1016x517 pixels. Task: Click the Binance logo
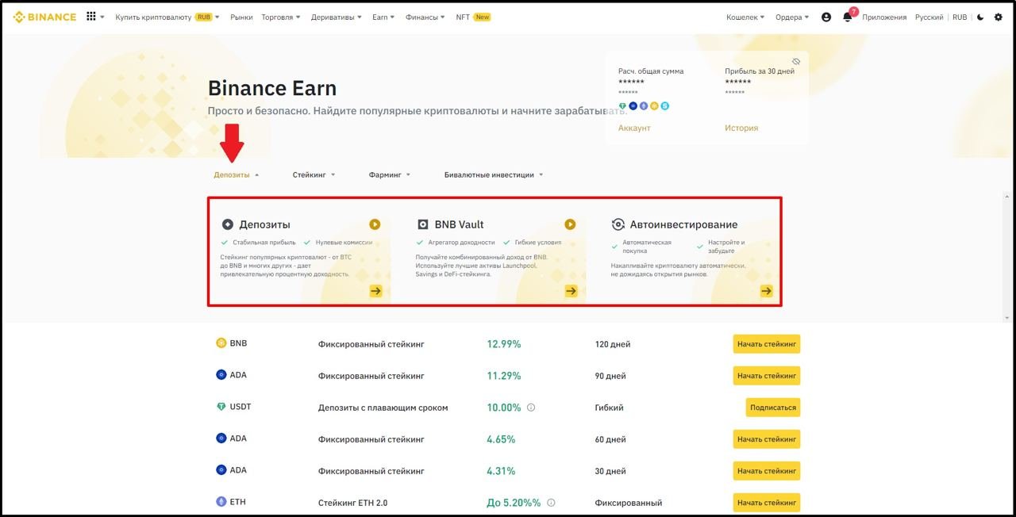(45, 17)
